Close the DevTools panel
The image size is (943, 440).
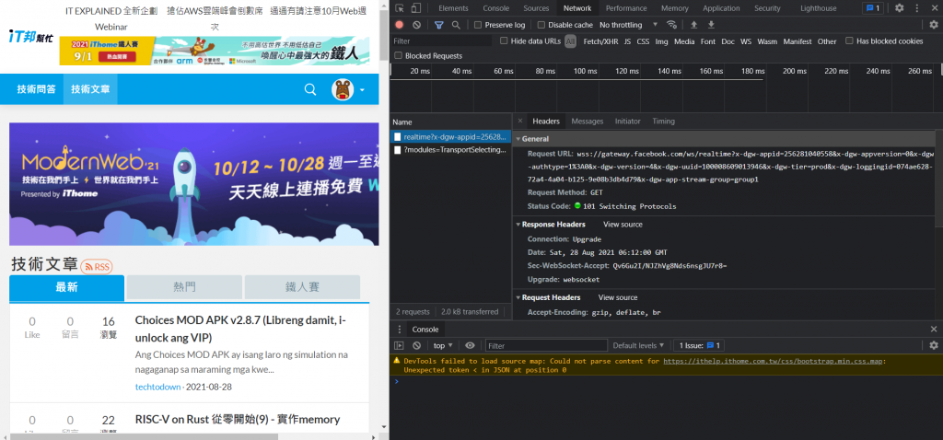934,7
